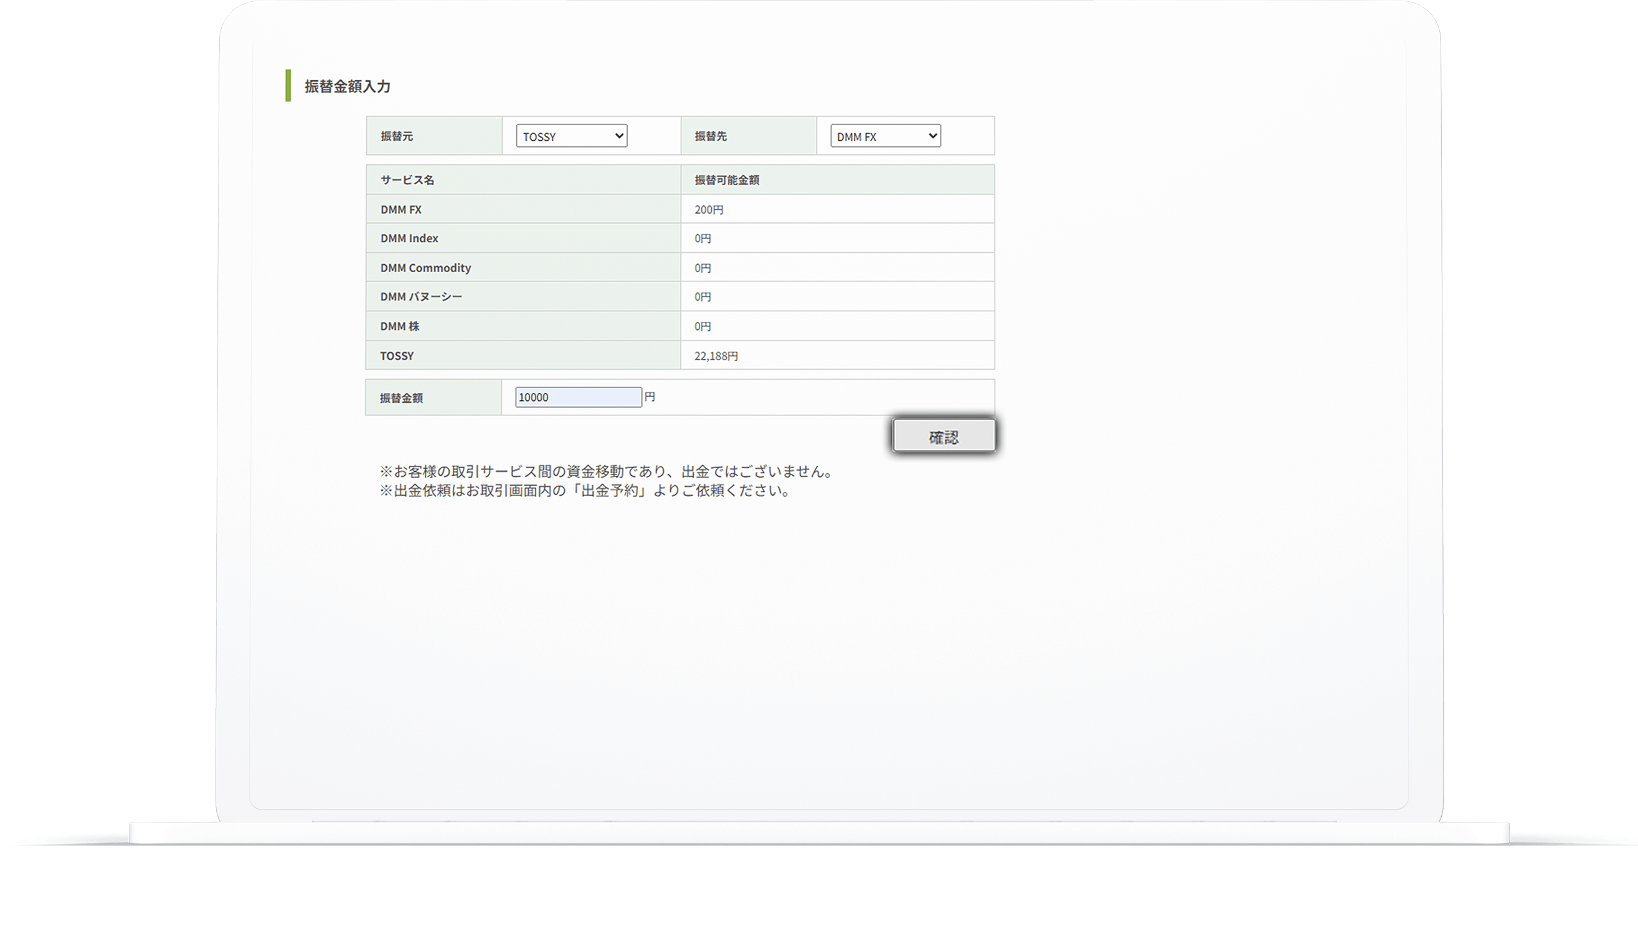The width and height of the screenshot is (1638, 934).
Task: Select the DMM Commodity row name
Action: point(425,268)
